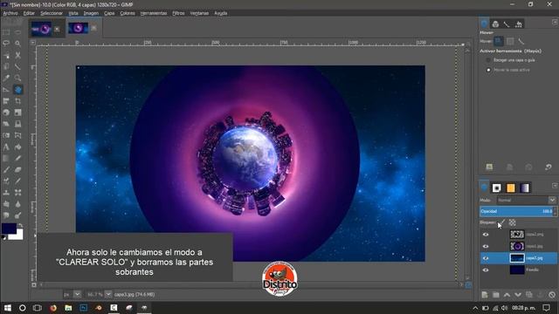Screen dimensions: 559x314
Task: Open image menu at ruler corner
Action: [x=33, y=43]
